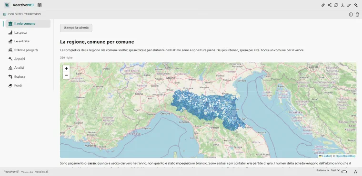This screenshot has height=176, width=362.
Task: Refresh data with the sync arrows icon
Action: point(336,5)
